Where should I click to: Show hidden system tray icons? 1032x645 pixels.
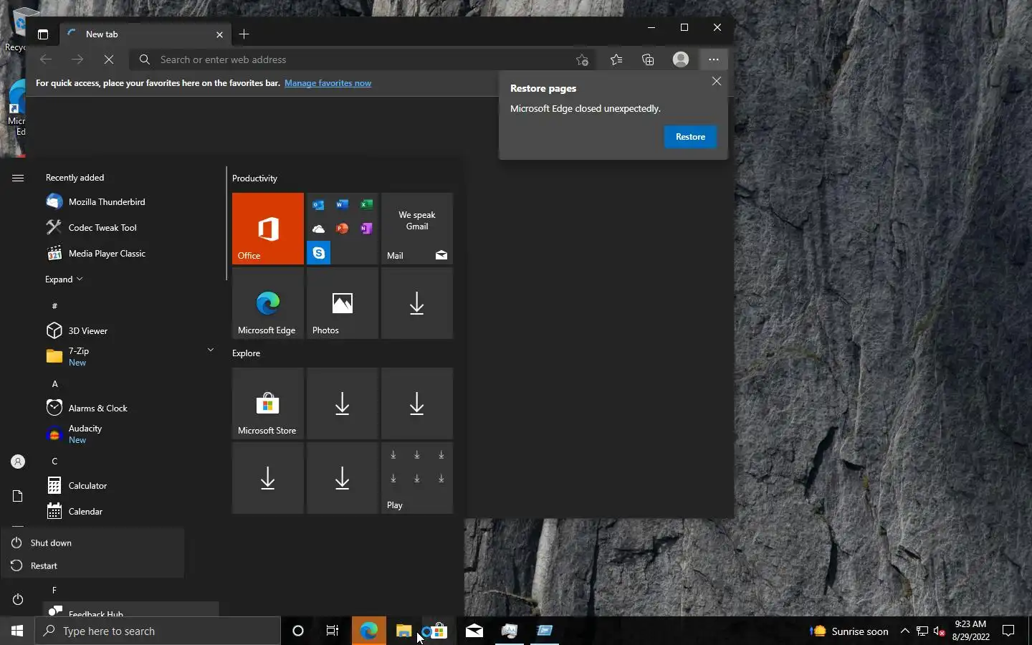click(904, 631)
